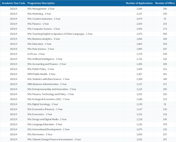The image size is (176, 142).
Task: Click applications value 1,035
Action: pos(139,134)
